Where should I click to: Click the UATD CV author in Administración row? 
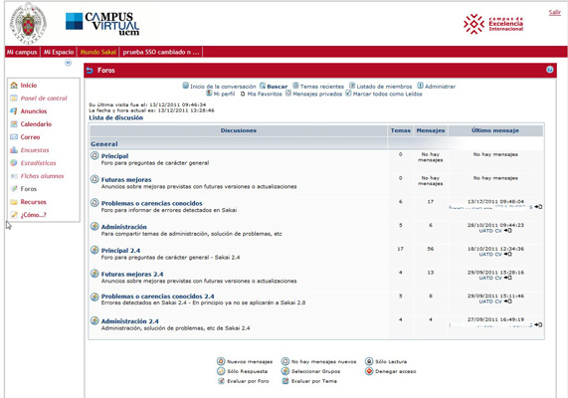[x=490, y=231]
